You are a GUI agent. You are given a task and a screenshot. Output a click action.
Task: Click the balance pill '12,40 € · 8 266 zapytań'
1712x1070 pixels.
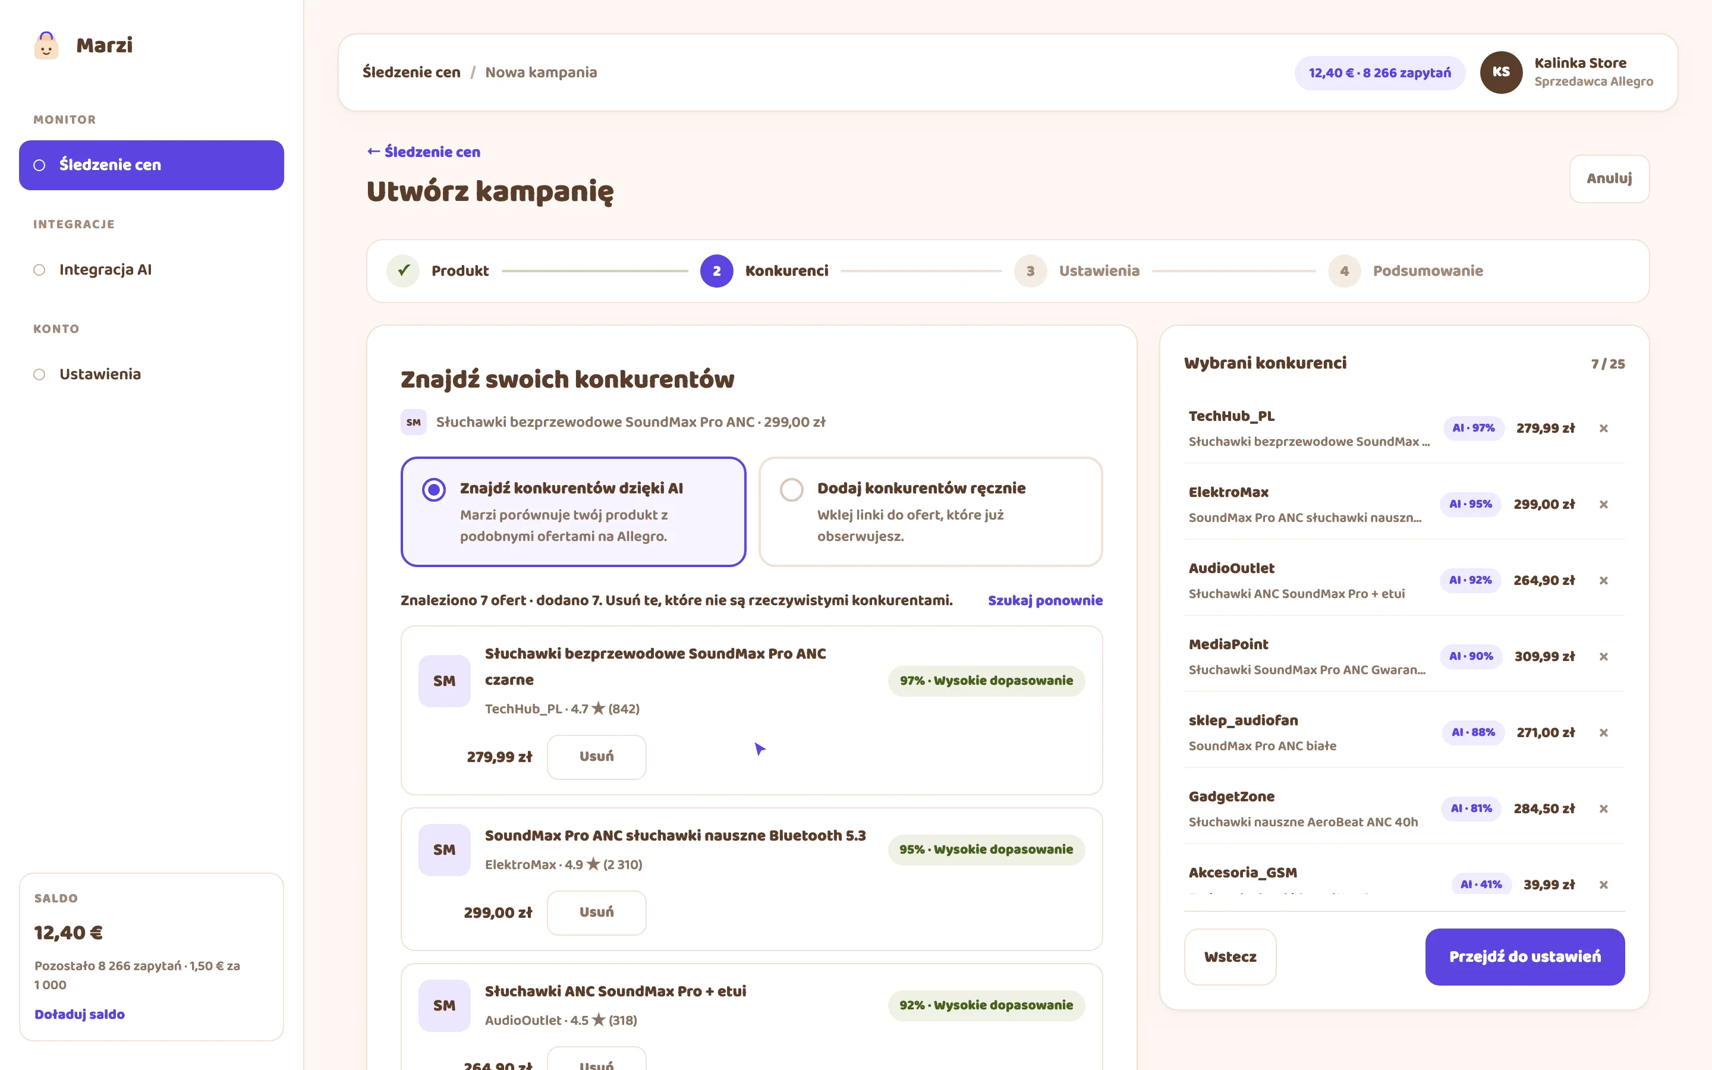[x=1380, y=73]
